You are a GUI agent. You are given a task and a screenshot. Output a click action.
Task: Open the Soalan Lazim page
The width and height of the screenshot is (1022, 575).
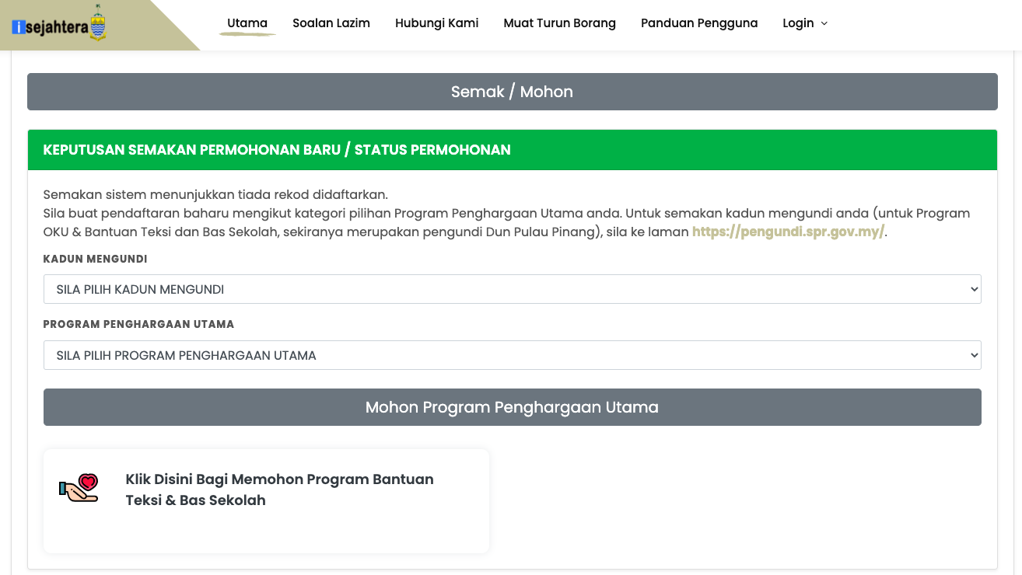tap(331, 23)
